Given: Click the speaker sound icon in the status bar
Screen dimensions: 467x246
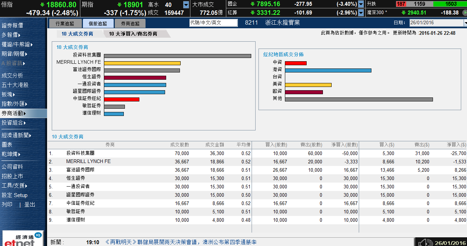Looking at the screenshot, I should point(425,242).
